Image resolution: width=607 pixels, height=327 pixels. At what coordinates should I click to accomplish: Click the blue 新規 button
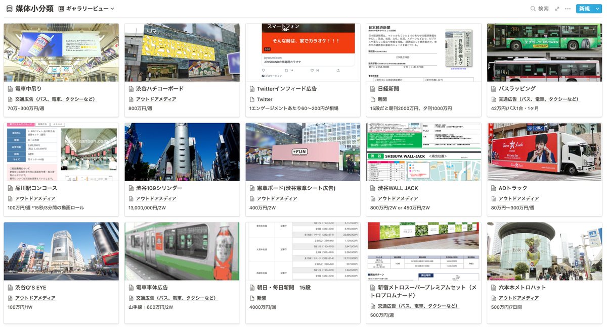click(x=585, y=9)
